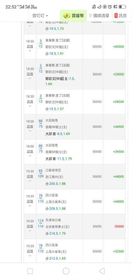Open the 曾叮叮 account dropdown
The image size is (132, 280).
click(x=40, y=16)
